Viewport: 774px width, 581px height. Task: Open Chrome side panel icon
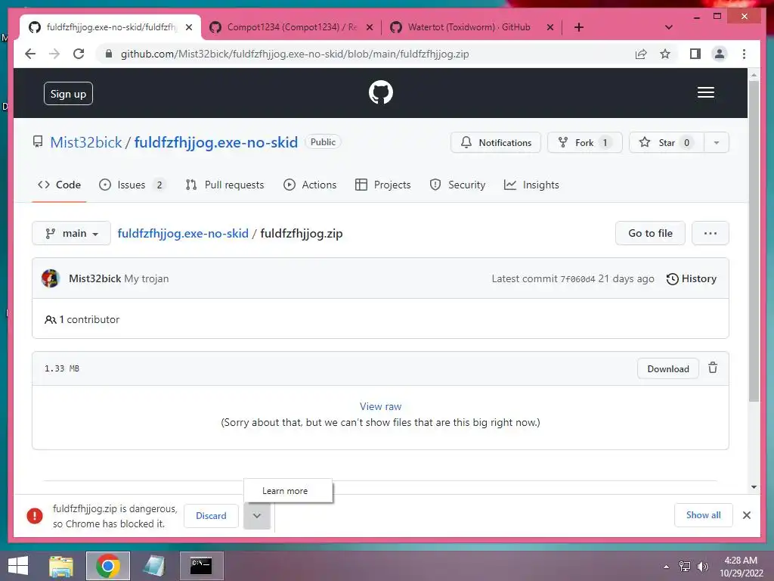[695, 54]
